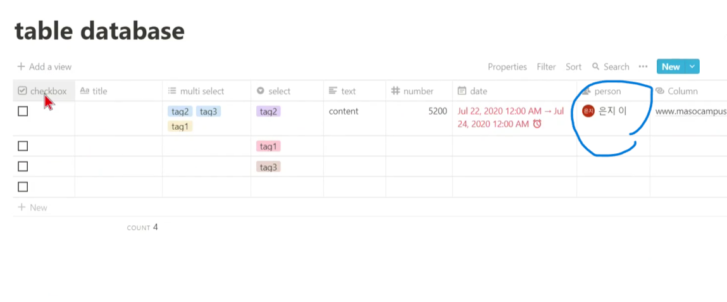727x302 pixels.
Task: Click the 은지 이 person avatar
Action: point(588,111)
